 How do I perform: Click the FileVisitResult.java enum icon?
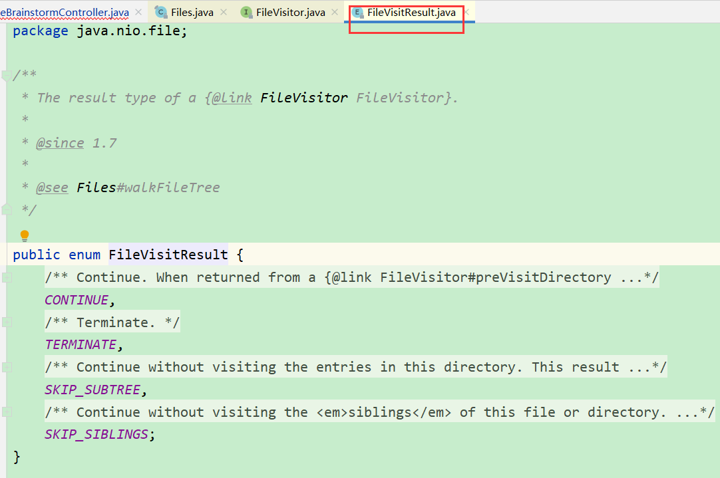coord(358,13)
